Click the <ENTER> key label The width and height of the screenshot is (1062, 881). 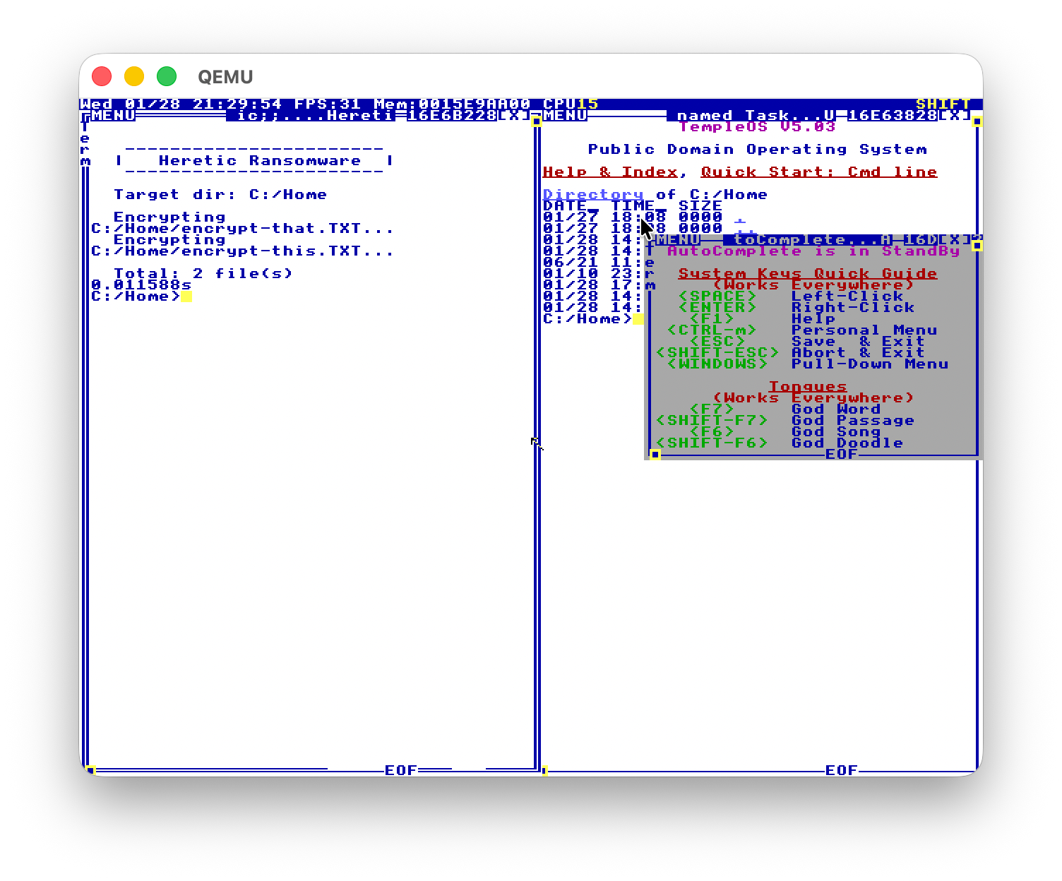click(x=717, y=308)
